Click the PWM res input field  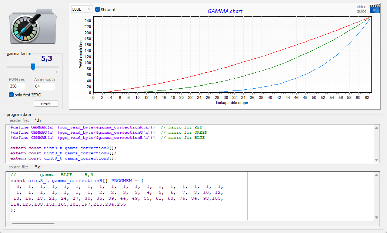pyautogui.click(x=17, y=86)
